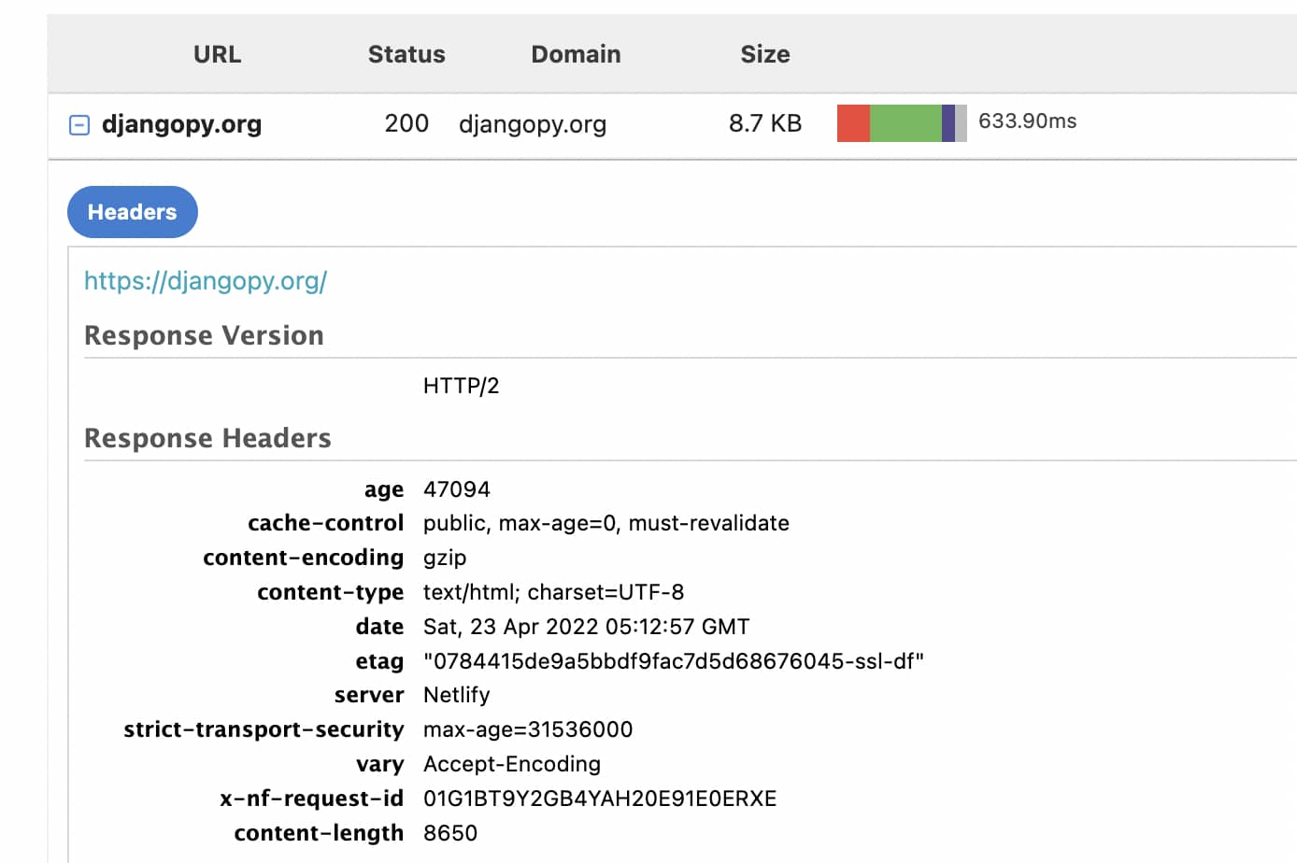The height and width of the screenshot is (863, 1297).
Task: Select the date header name
Action: (379, 627)
